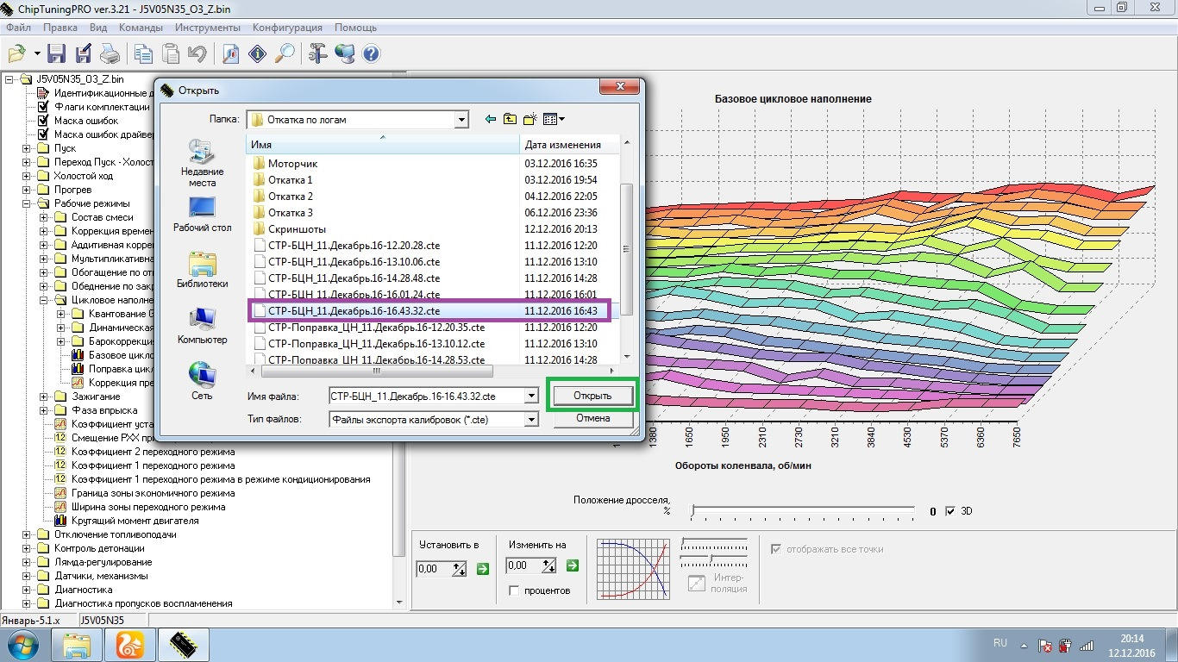Open the hammer and wrench settings icon
Image resolution: width=1178 pixels, height=662 pixels.
pos(317,53)
